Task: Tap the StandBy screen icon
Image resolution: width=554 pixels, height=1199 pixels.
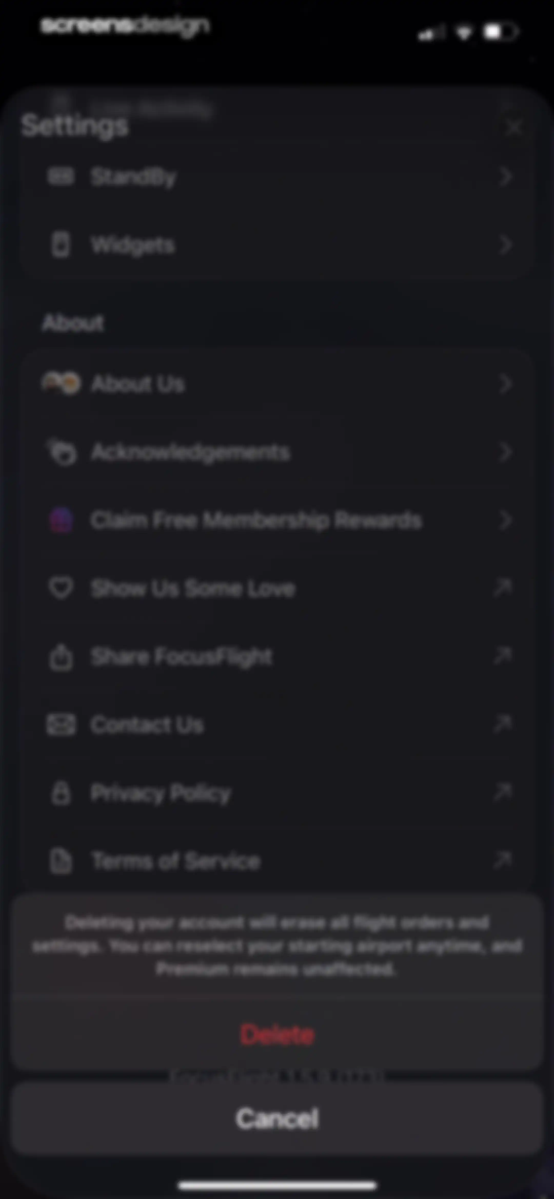Action: [61, 176]
